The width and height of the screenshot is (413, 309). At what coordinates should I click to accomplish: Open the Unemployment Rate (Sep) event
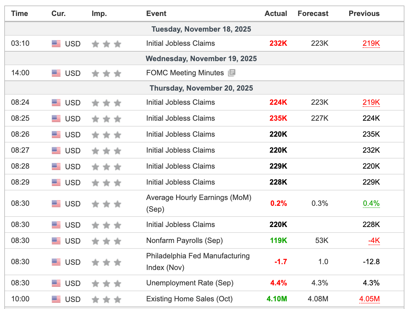coord(190,283)
